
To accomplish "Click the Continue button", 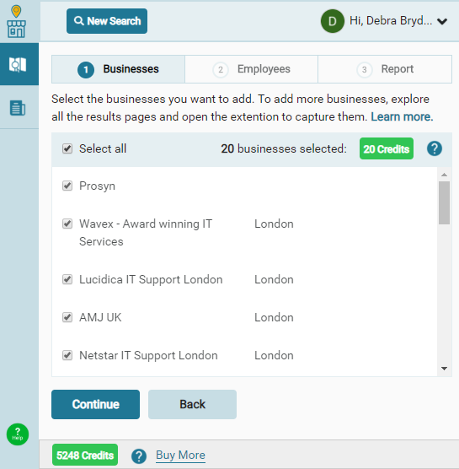I will click(x=95, y=404).
